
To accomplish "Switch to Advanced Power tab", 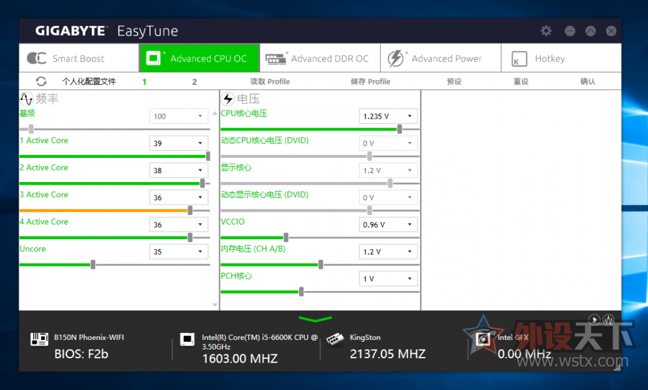I will 440,58.
